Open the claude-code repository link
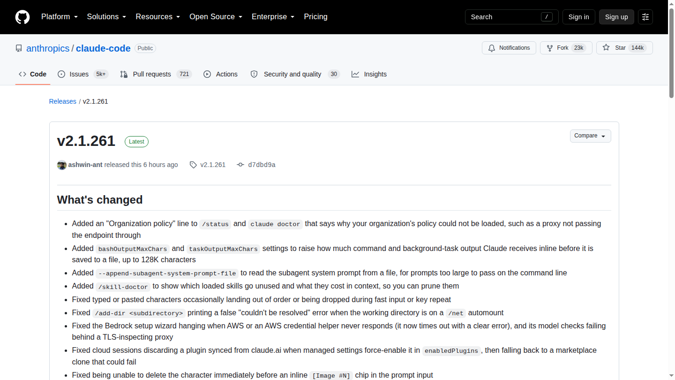The image size is (675, 380). (x=103, y=48)
